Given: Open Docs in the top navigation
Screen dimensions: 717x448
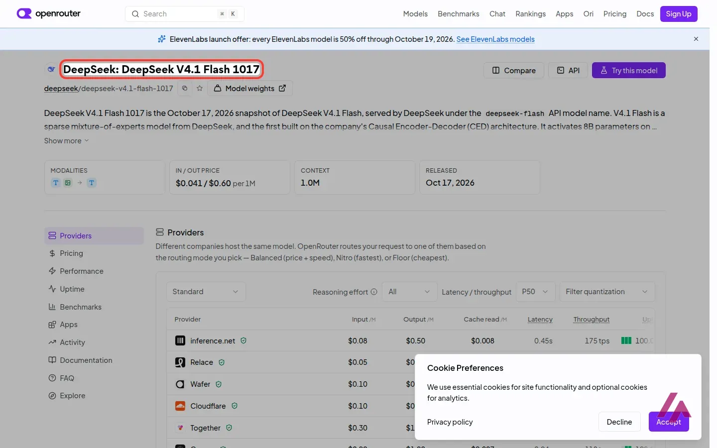Looking at the screenshot, I should 645,14.
